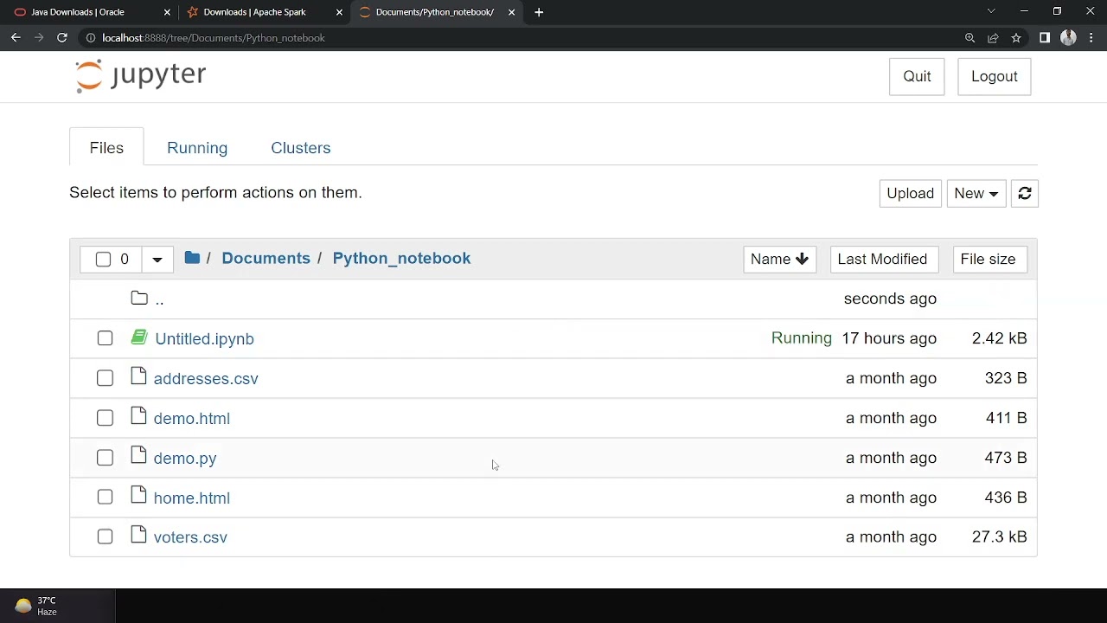The image size is (1107, 623).
Task: Switch to the Clusters tab
Action: (301, 148)
